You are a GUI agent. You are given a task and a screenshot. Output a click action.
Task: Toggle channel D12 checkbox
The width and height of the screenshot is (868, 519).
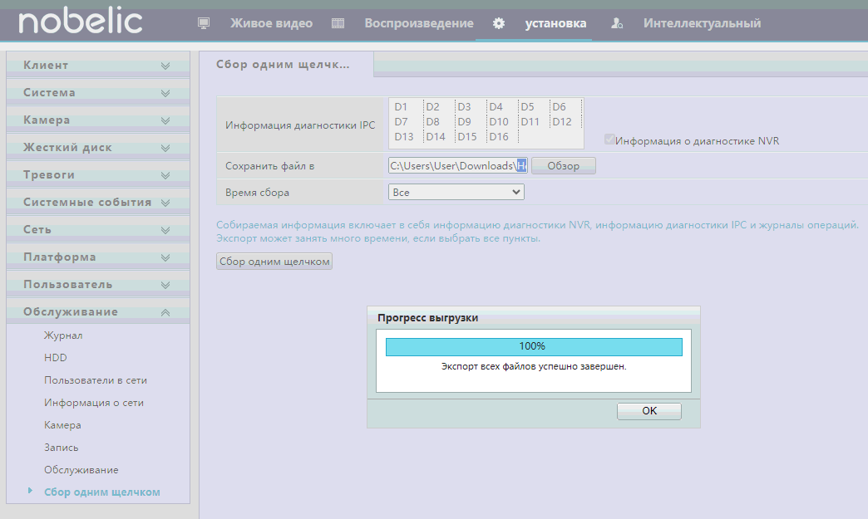pos(561,121)
